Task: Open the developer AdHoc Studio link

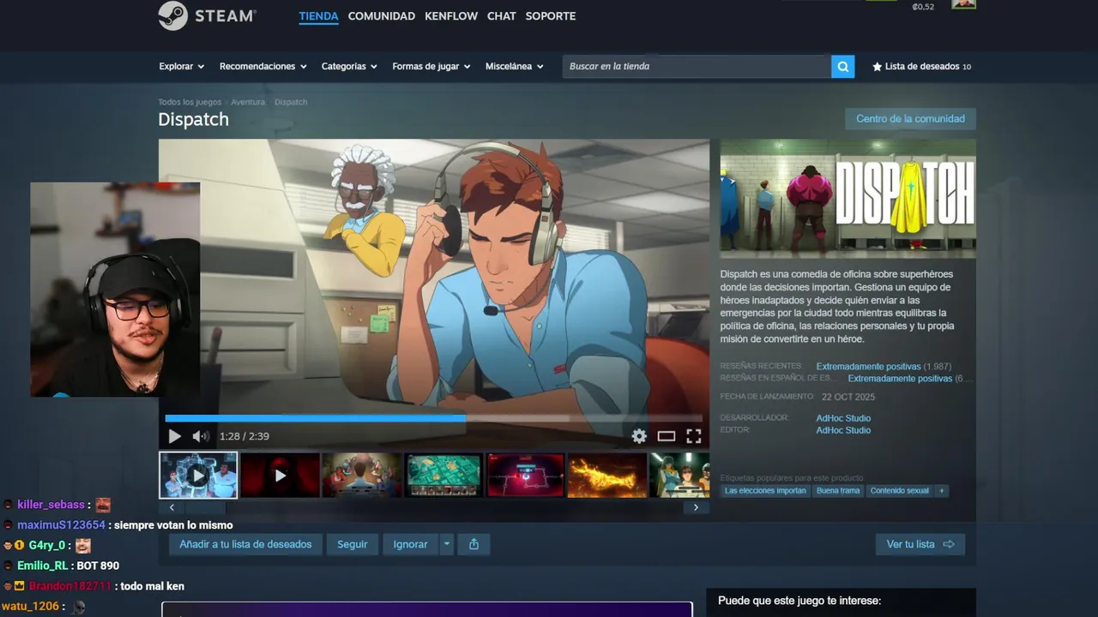Action: click(843, 418)
